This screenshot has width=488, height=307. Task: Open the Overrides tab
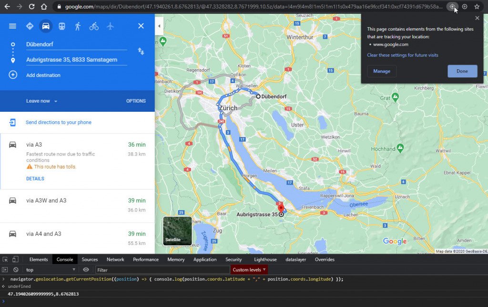point(325,259)
